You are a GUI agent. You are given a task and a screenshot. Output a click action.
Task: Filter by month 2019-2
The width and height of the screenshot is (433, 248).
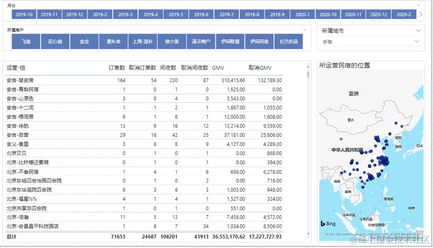(100, 14)
